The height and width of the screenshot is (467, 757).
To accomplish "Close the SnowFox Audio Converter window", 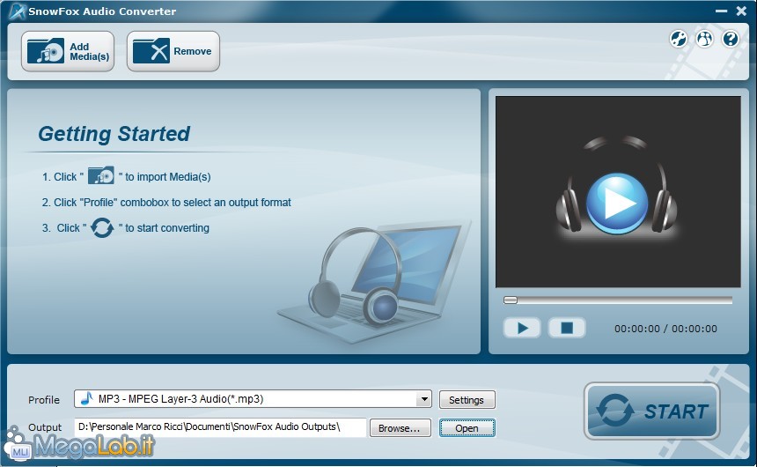I will [x=741, y=11].
